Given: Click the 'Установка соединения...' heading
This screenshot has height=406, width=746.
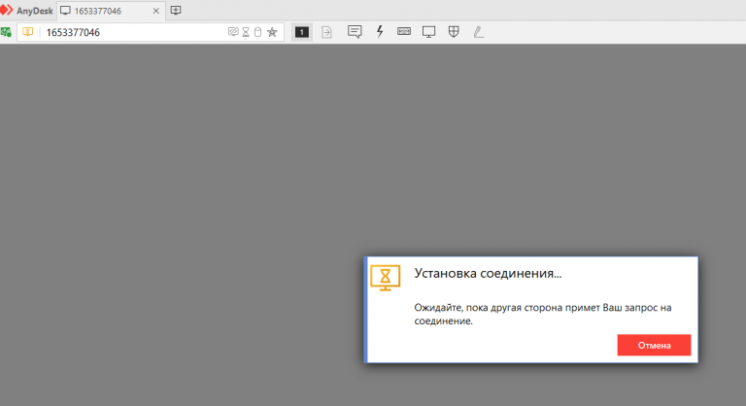Looking at the screenshot, I should click(x=488, y=273).
